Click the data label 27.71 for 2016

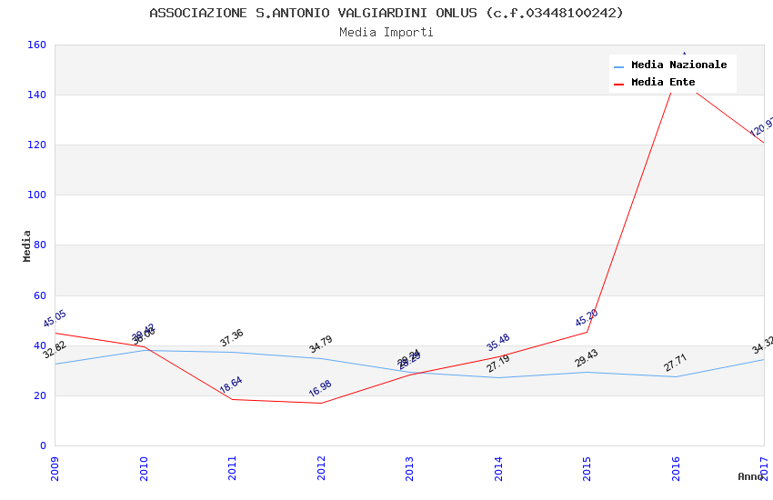pyautogui.click(x=675, y=363)
